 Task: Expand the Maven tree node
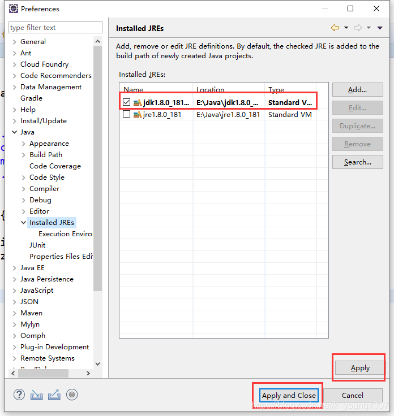(x=14, y=313)
